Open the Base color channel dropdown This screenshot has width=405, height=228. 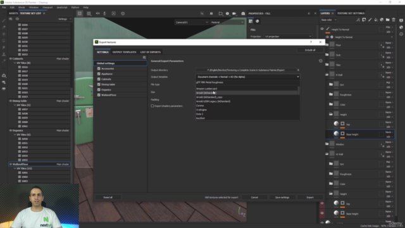click(329, 20)
